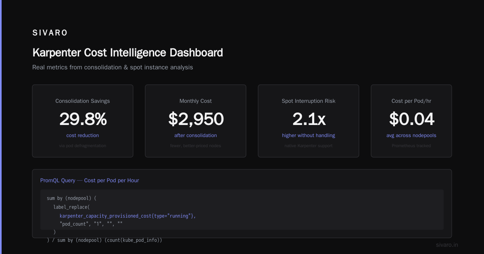Viewport: 484px width, 254px height.
Task: Select the Karpenter Cost Intelligence Dashboard title
Action: click(x=127, y=53)
